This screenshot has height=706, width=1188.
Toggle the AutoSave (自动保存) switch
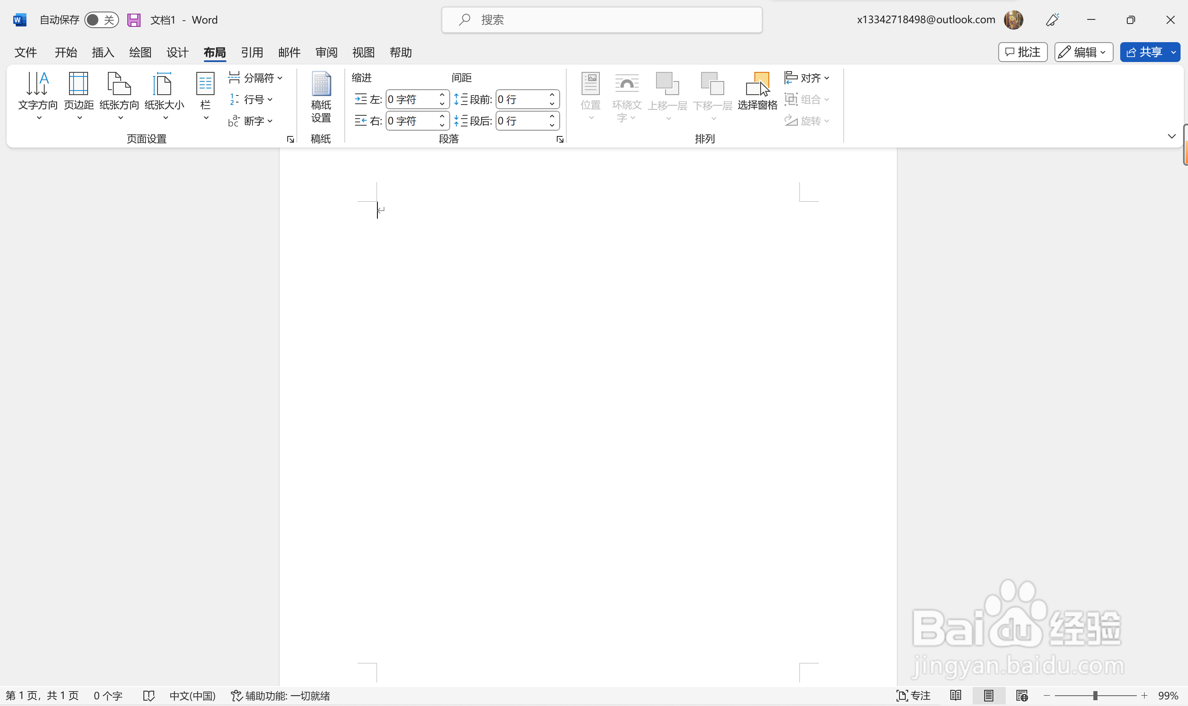coord(101,20)
